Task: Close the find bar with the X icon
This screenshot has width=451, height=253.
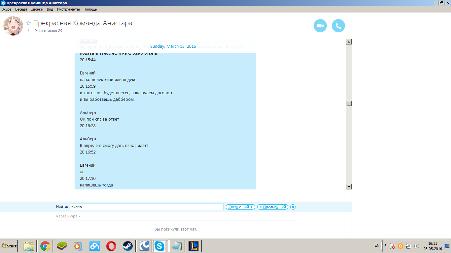Action: [293, 207]
